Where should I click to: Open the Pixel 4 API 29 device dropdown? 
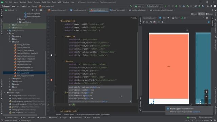tap(154, 6)
